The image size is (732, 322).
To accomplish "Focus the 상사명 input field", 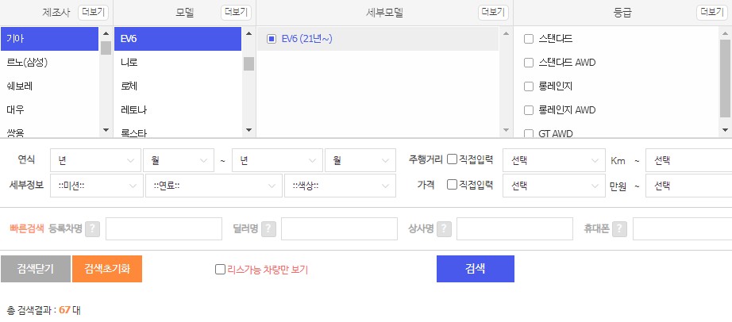I will pos(515,228).
